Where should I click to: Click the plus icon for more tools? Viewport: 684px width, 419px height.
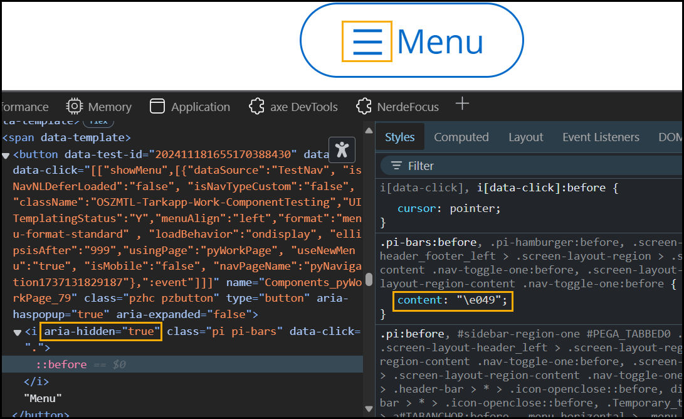tap(462, 104)
